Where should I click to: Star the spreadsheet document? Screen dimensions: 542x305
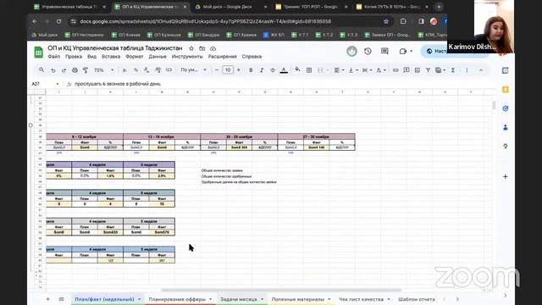pyautogui.click(x=191, y=48)
